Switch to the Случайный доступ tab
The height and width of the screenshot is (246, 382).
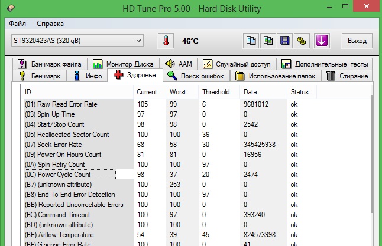pyautogui.click(x=237, y=64)
